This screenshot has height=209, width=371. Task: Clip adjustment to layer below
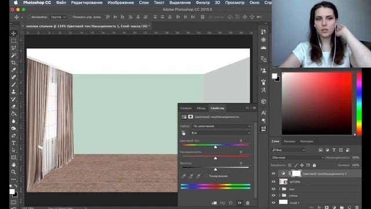[x=214, y=203]
